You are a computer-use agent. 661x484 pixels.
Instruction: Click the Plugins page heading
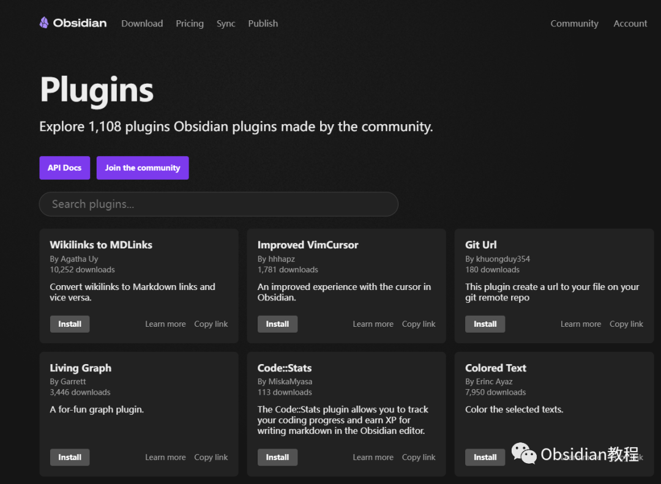(97, 91)
